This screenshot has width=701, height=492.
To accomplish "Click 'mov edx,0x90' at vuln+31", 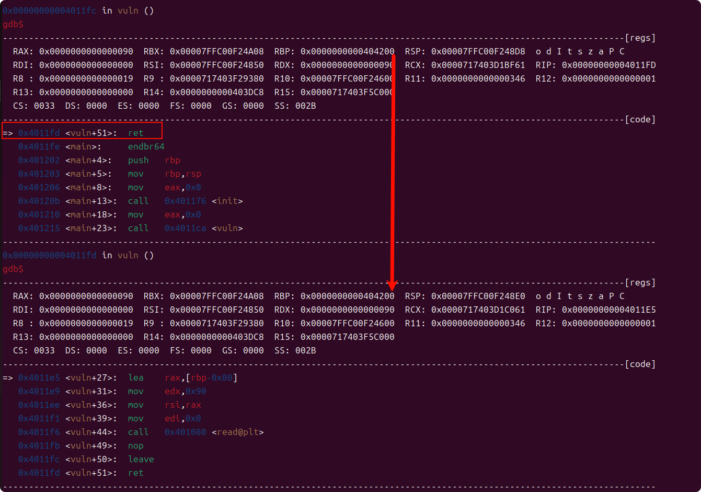I will click(167, 391).
